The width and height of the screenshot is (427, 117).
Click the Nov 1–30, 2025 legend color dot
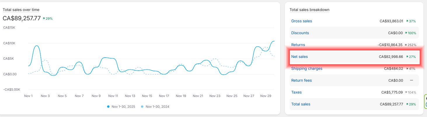[108, 107]
